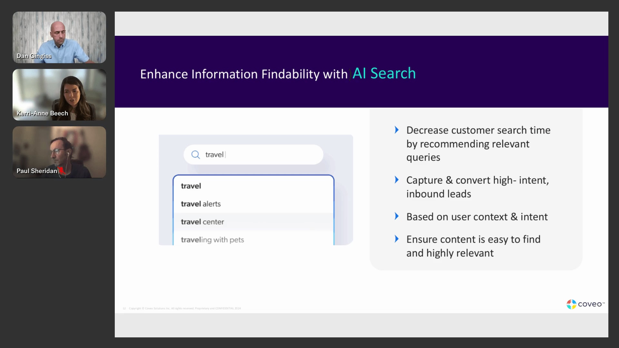
Task: Choose highlighted 'travel center' suggestion
Action: (202, 222)
